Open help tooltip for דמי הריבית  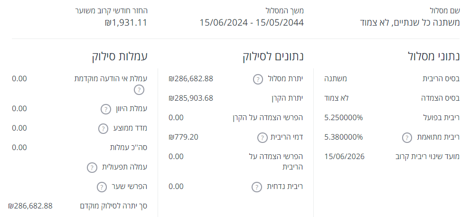[x=262, y=138]
